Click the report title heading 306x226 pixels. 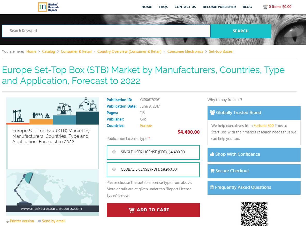pyautogui.click(x=143, y=75)
